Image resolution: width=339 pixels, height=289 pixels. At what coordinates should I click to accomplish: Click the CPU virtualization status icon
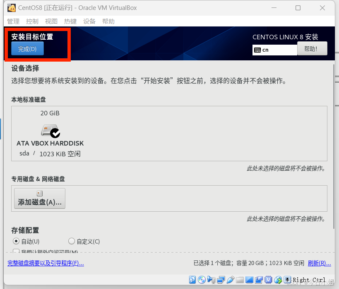click(268, 279)
